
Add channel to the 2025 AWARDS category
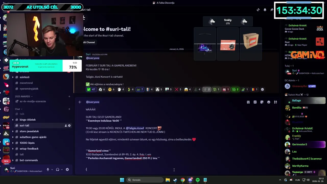69,96
